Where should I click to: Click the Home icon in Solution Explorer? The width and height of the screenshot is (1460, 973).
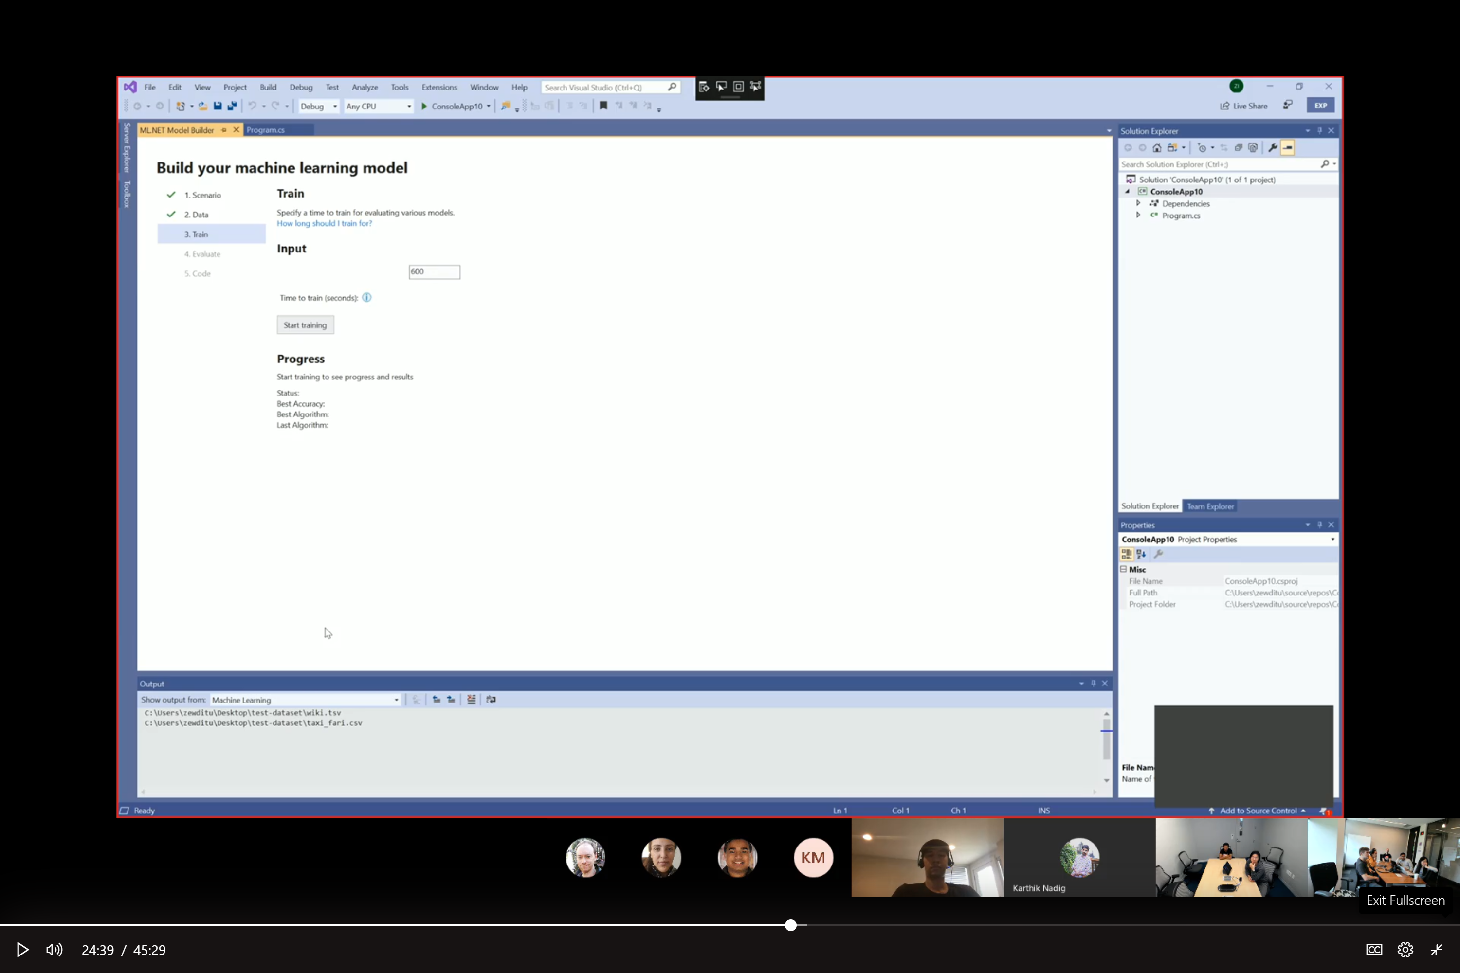coord(1157,148)
